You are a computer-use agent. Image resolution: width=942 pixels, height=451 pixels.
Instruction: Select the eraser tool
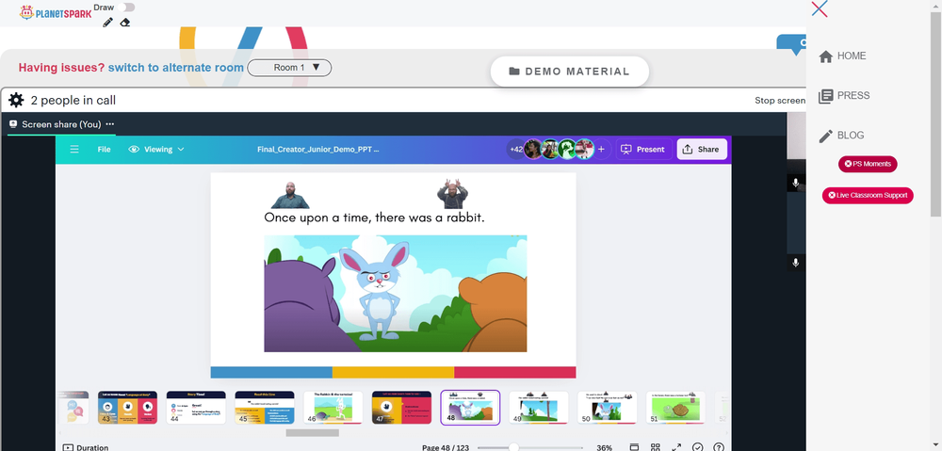coord(125,23)
